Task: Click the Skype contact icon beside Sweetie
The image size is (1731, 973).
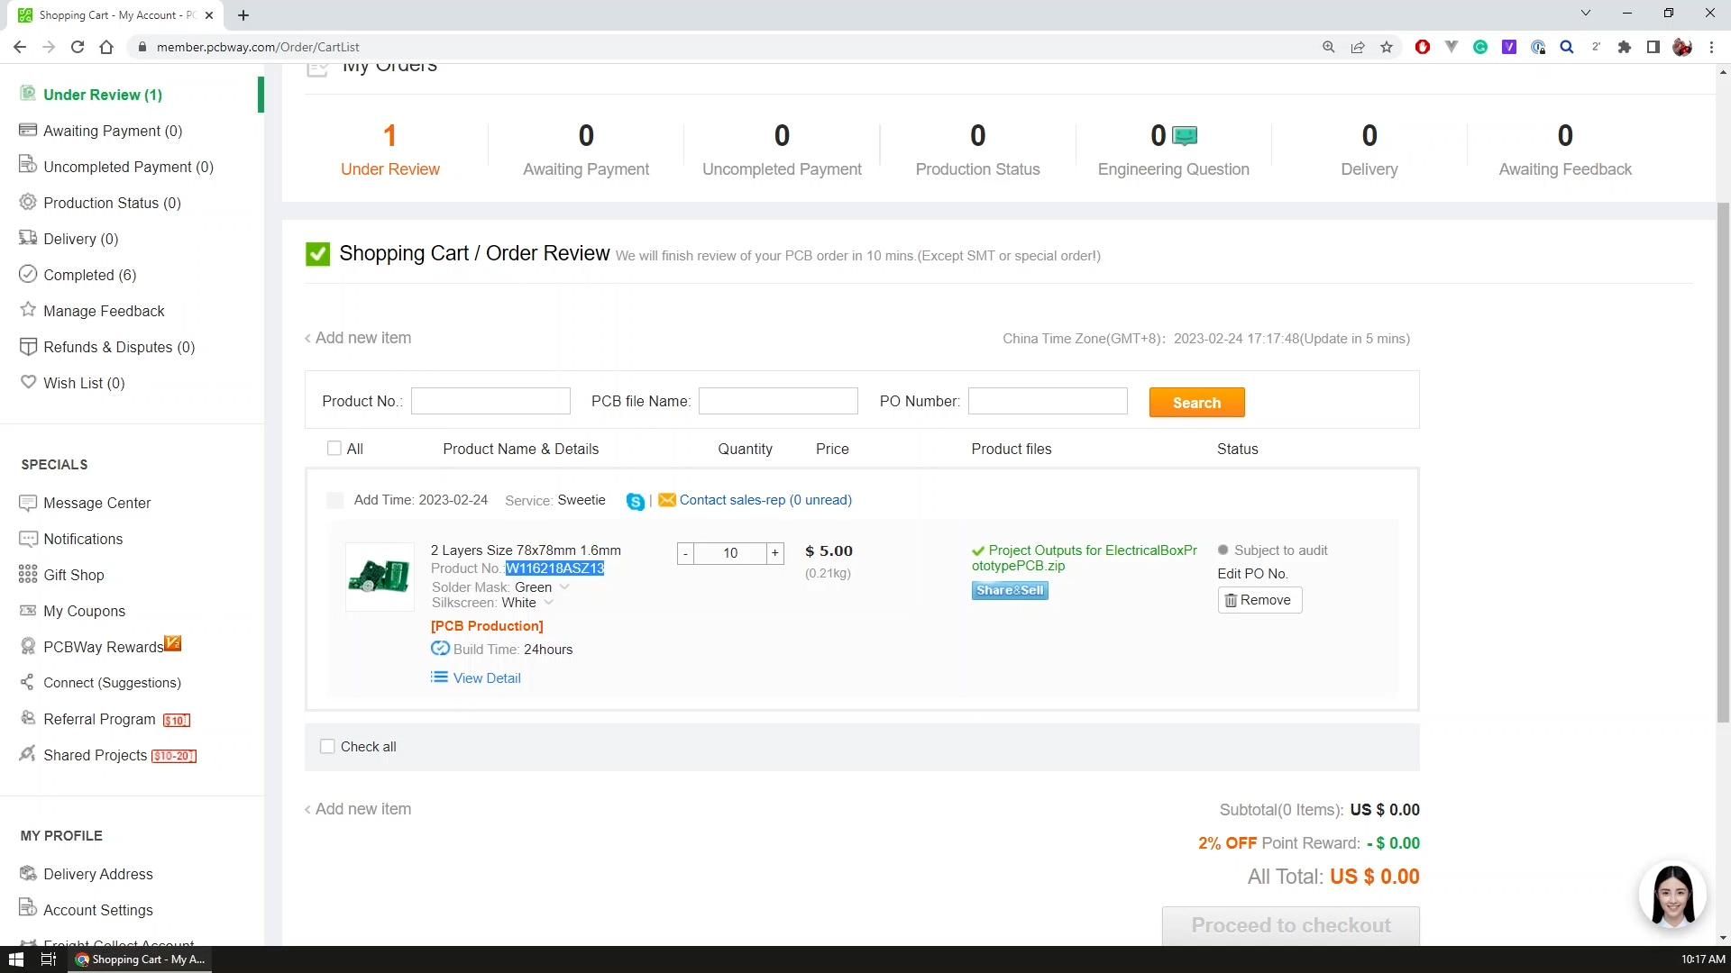Action: point(635,502)
